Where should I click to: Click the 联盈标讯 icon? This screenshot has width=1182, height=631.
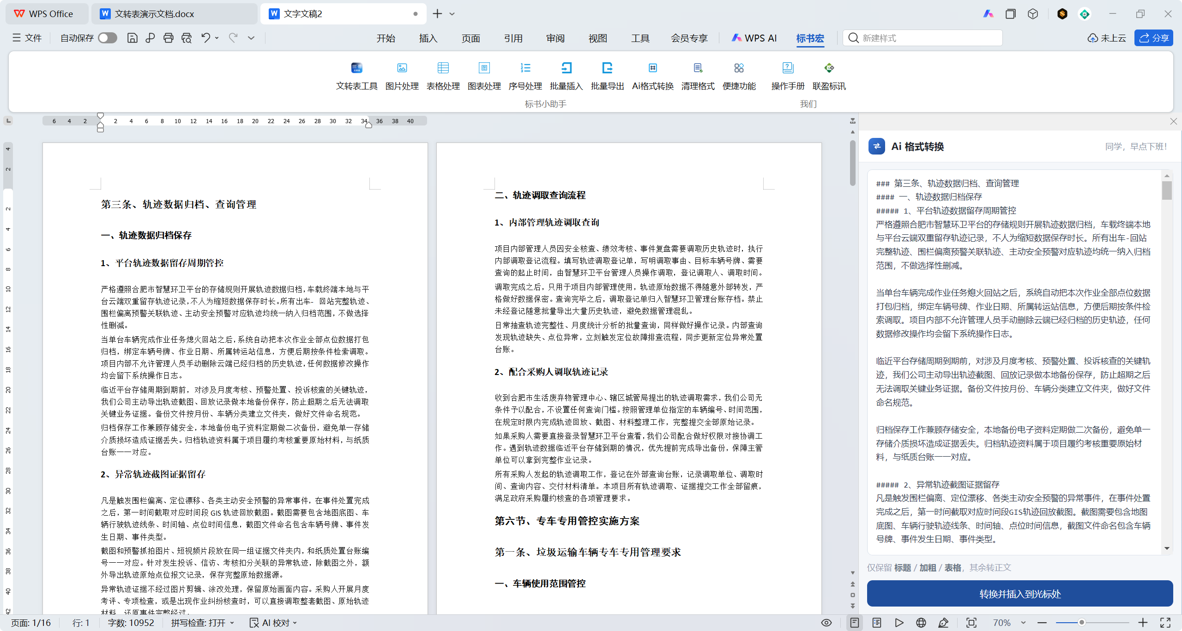(829, 68)
